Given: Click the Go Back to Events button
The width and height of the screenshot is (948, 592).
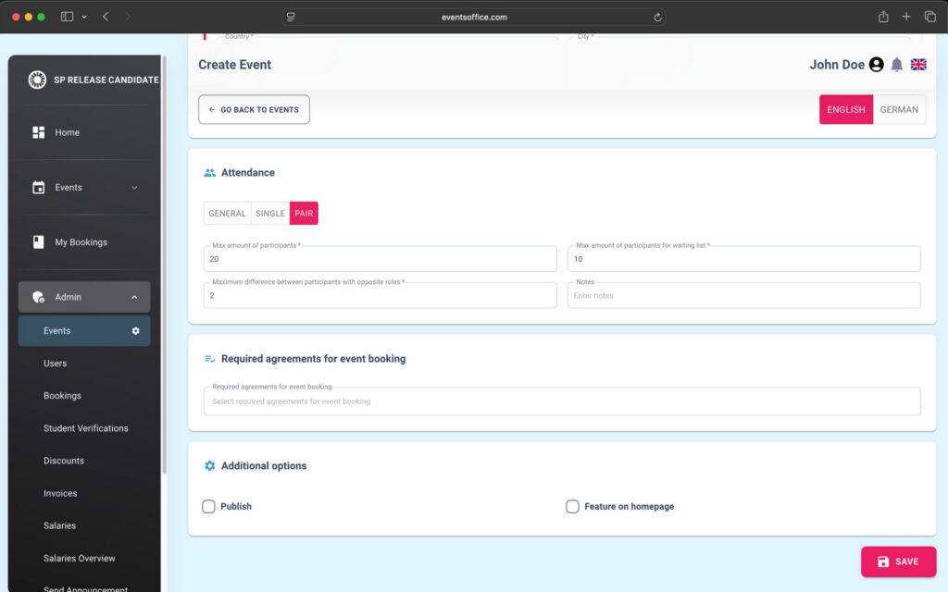Looking at the screenshot, I should [254, 109].
